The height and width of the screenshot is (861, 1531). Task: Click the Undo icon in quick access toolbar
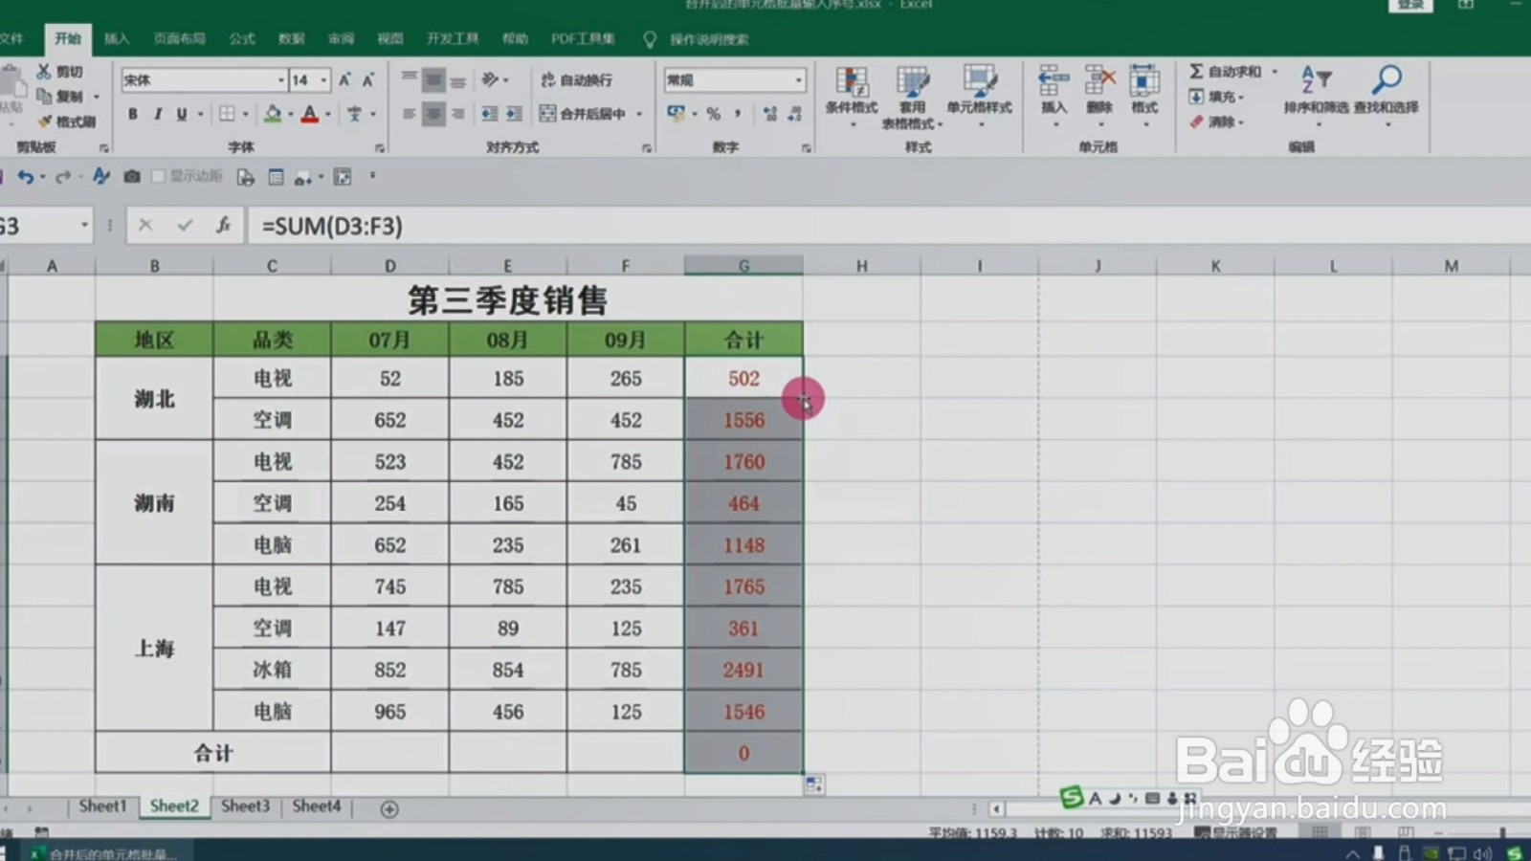click(x=27, y=177)
